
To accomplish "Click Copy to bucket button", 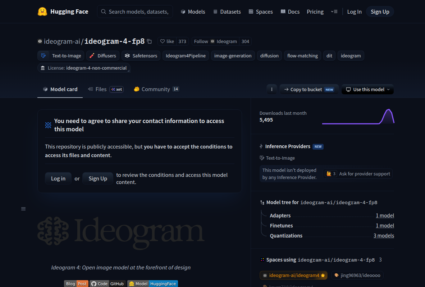I will (x=309, y=90).
